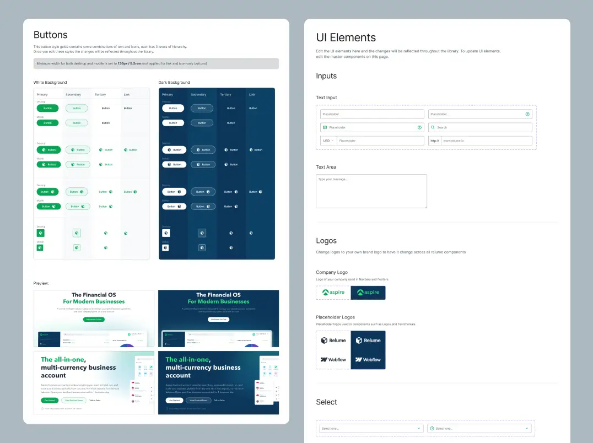Image resolution: width=593 pixels, height=443 pixels.
Task: Click dark-background Link column icon-only cube
Action: coord(251,233)
